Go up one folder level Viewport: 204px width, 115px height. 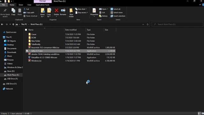[13, 24]
